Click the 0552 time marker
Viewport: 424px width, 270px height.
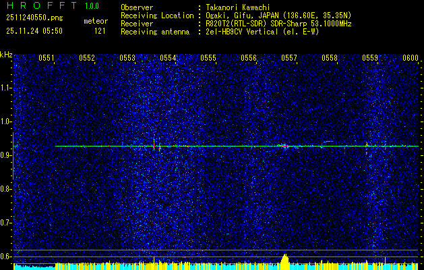point(87,58)
